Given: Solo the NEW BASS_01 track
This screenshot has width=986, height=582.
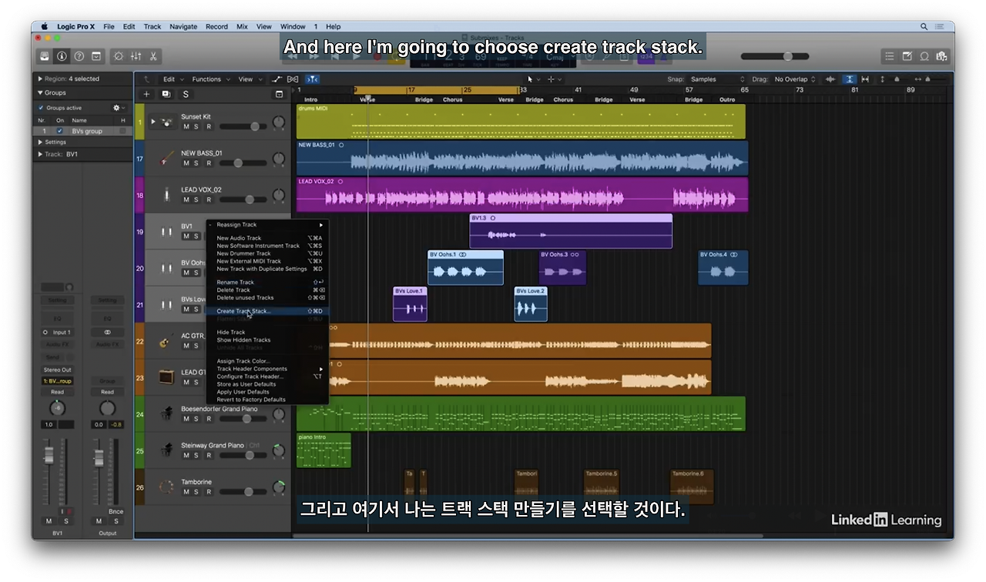Looking at the screenshot, I should click(196, 163).
